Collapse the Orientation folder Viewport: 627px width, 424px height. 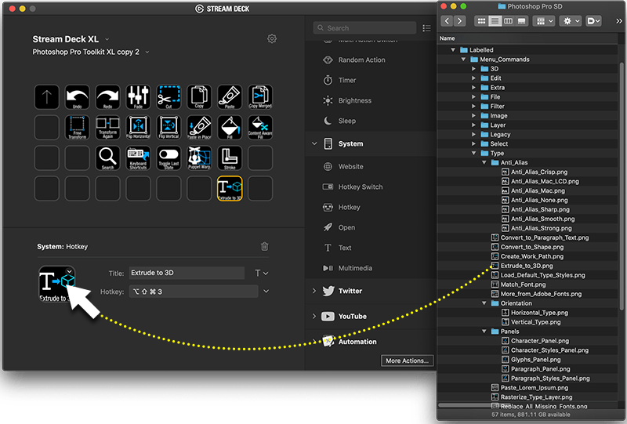pos(484,303)
